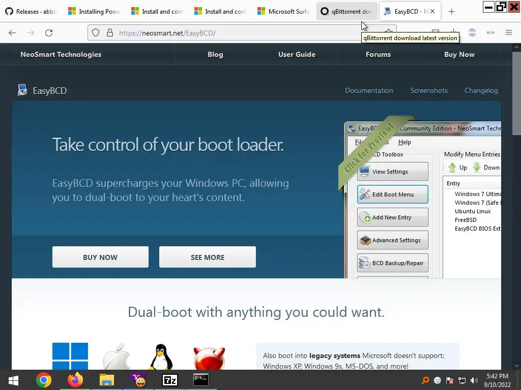521x390 pixels.
Task: Switch to the first Install and configure tab
Action: pyautogui.click(x=158, y=11)
